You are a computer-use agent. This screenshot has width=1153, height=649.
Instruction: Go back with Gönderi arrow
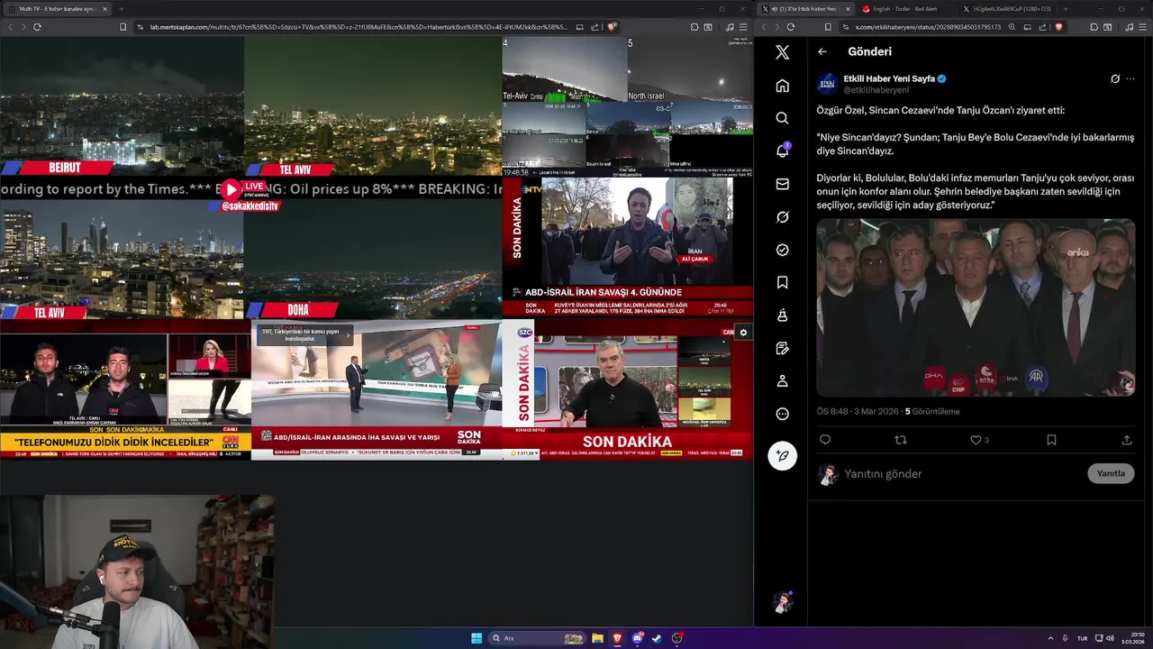822,51
